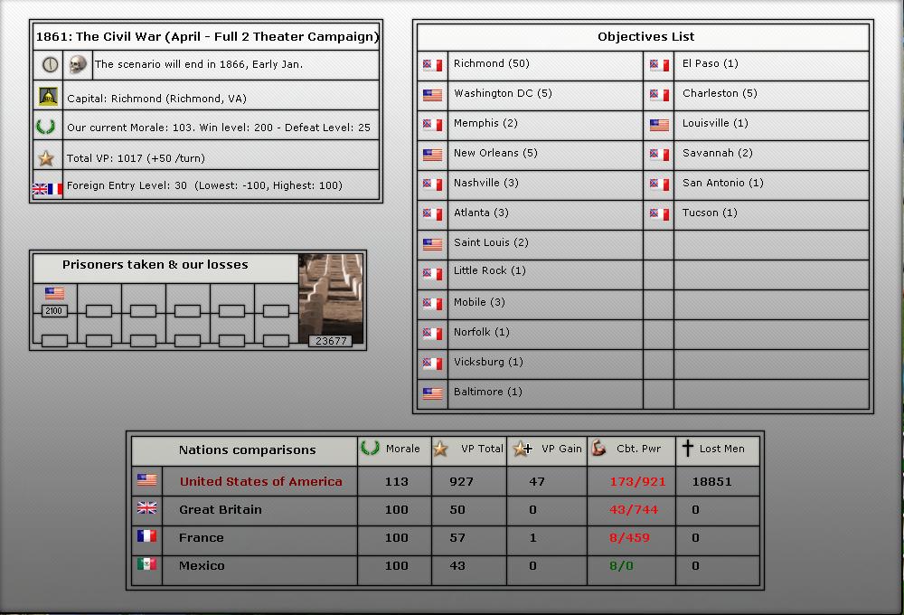The width and height of the screenshot is (904, 615).
Task: Click the star-plus VP Gain icon
Action: [x=522, y=449]
